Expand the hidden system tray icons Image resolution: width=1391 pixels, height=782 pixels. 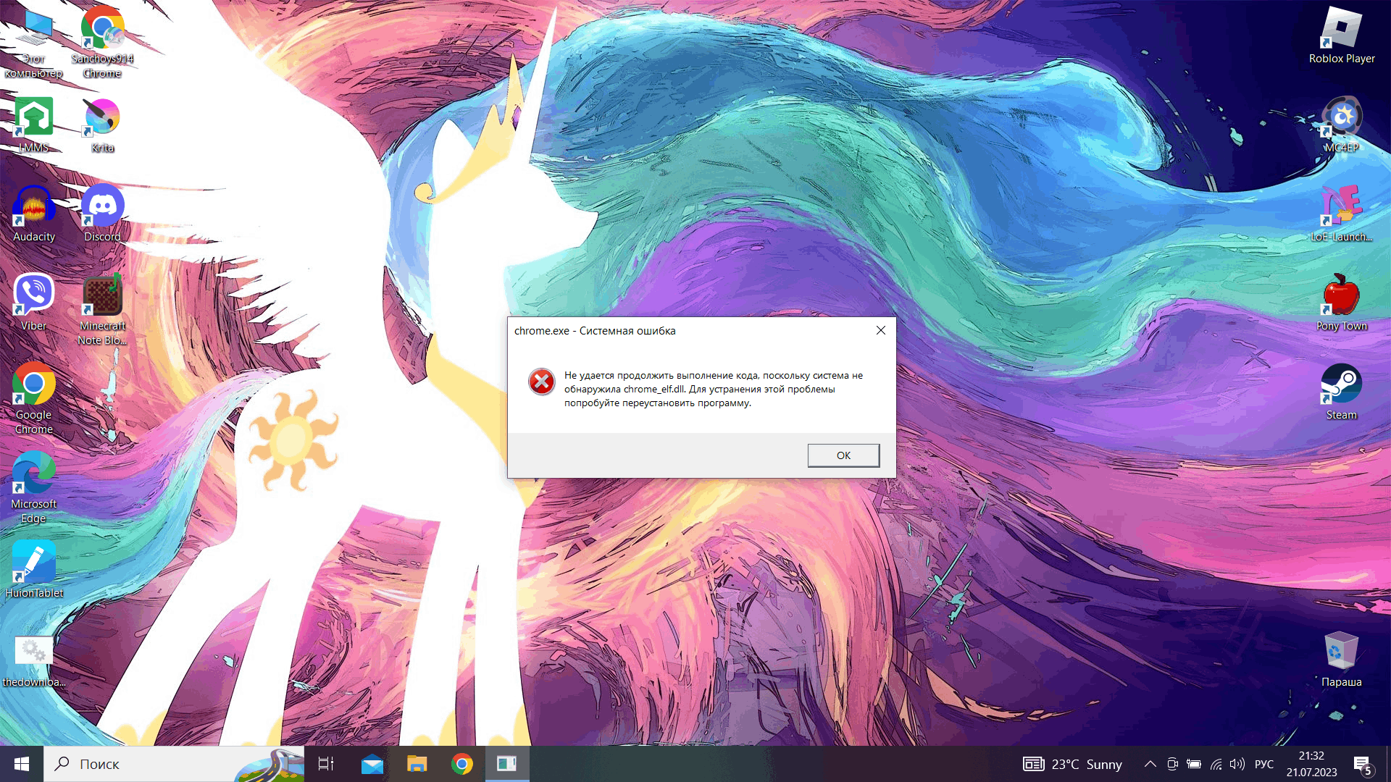pyautogui.click(x=1150, y=764)
